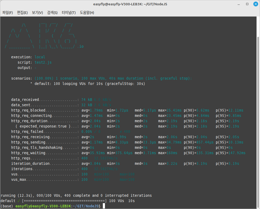Click the running (12.3s) status line
Image resolution: width=260 pixels, height=209 pixels.
76,196
